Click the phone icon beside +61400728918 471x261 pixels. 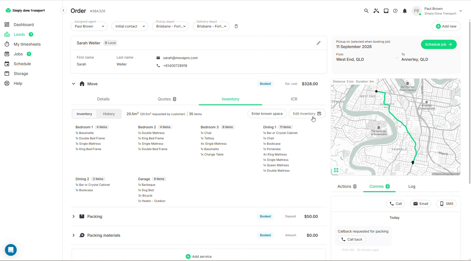[x=158, y=66]
